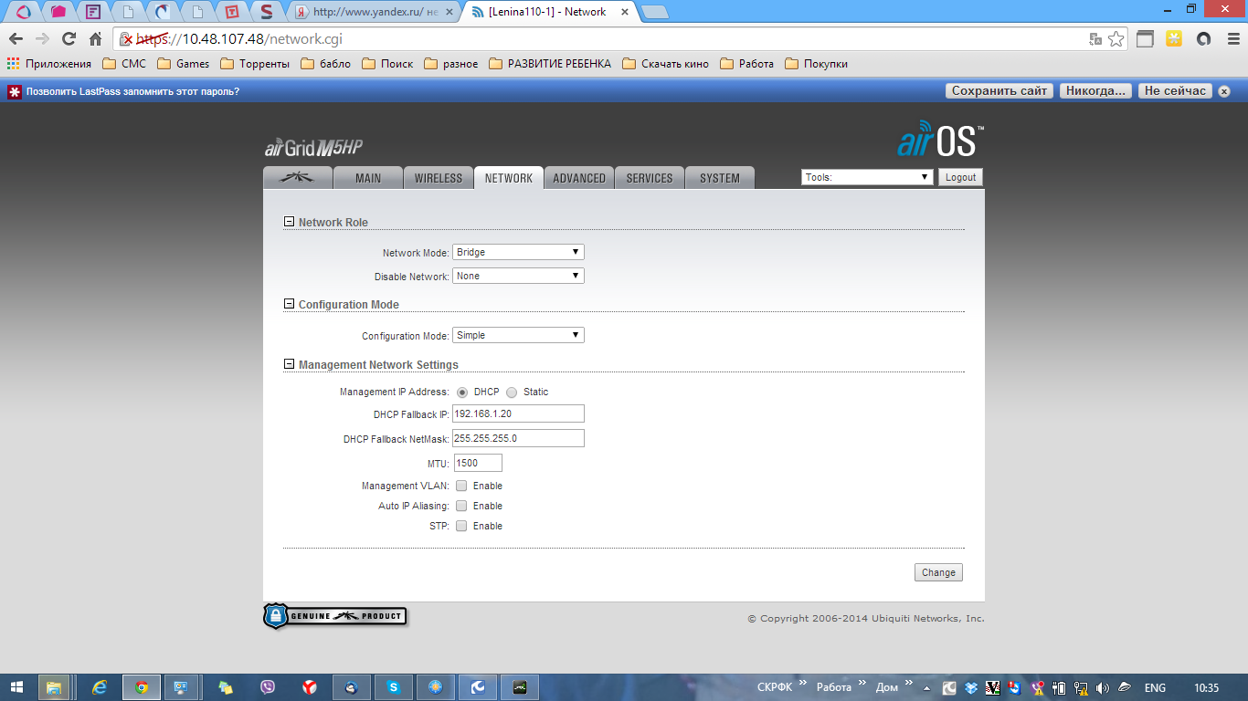Bookmark this page with star icon
The image size is (1248, 701).
click(1116, 39)
